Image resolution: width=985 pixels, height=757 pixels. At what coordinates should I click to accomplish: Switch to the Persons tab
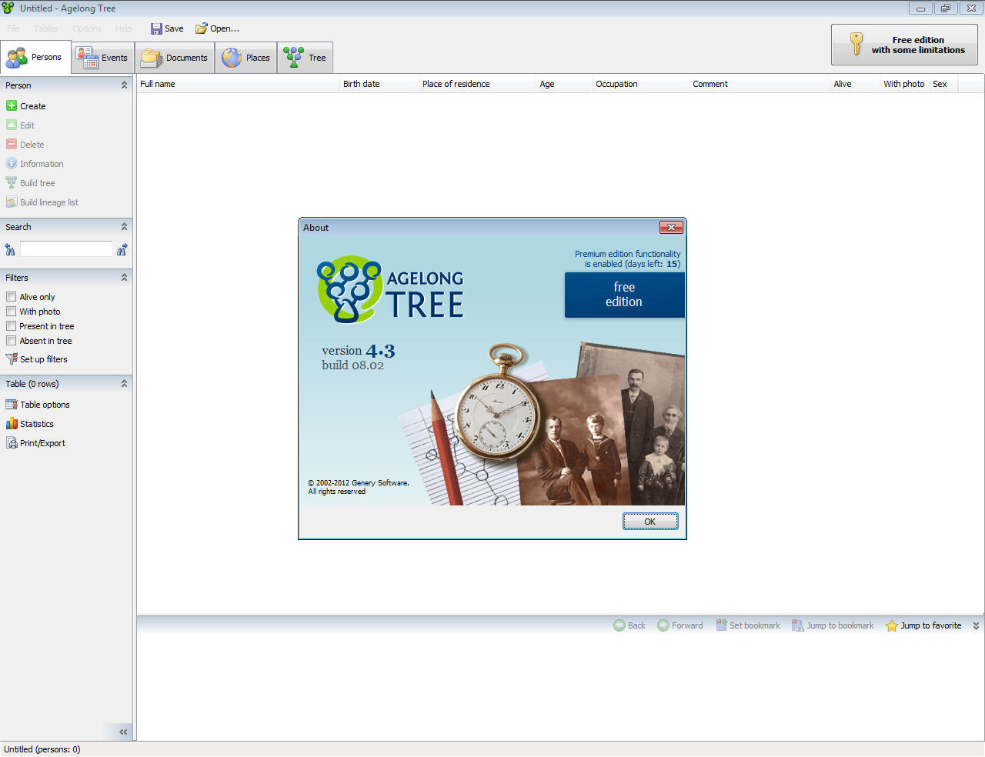pos(35,57)
